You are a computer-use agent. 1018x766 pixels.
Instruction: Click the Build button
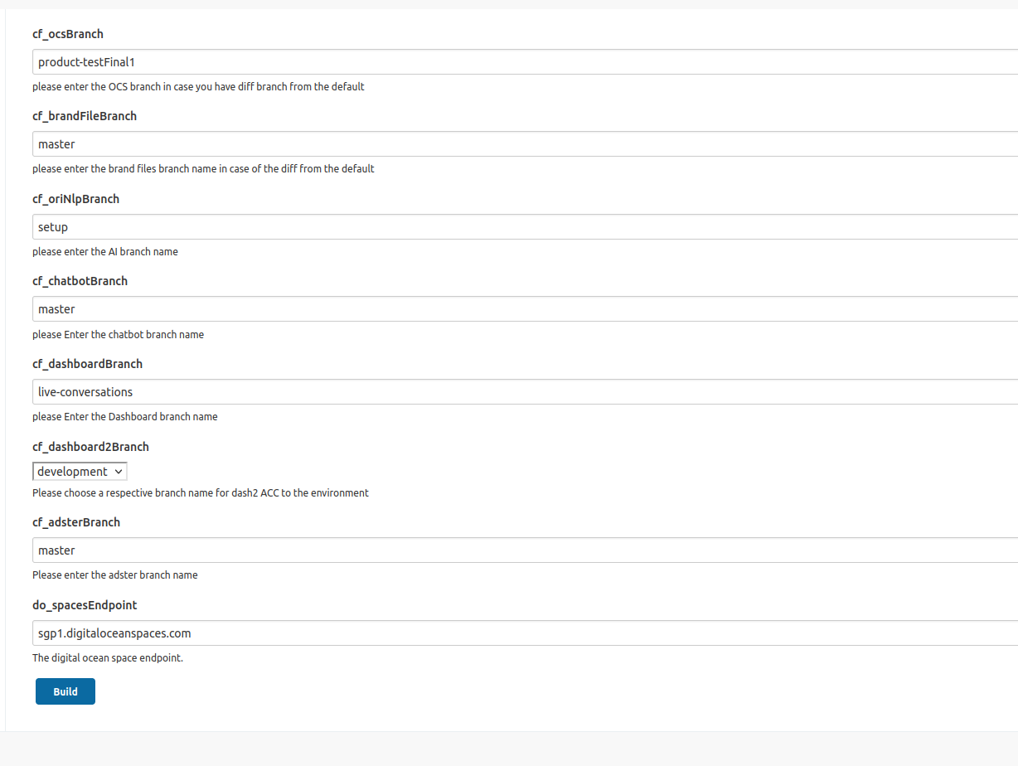65,691
